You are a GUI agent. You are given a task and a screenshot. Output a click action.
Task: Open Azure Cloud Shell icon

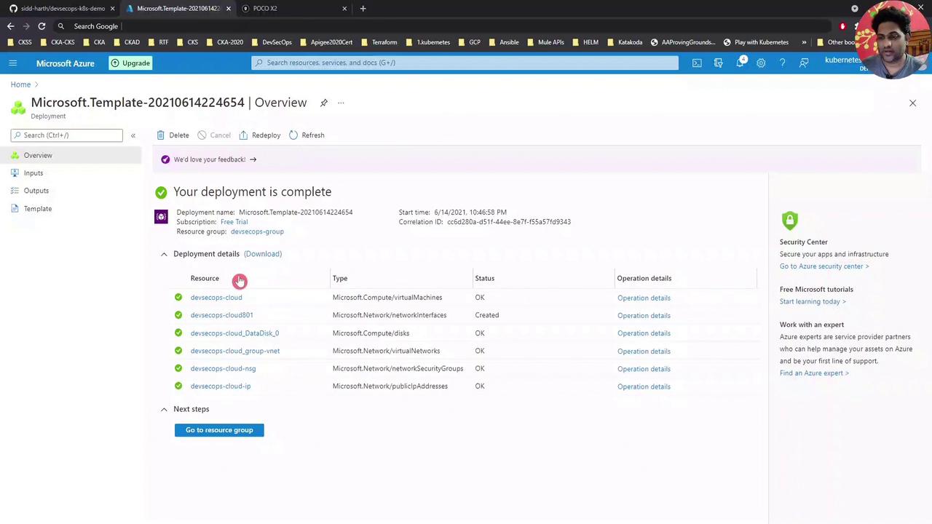[697, 63]
